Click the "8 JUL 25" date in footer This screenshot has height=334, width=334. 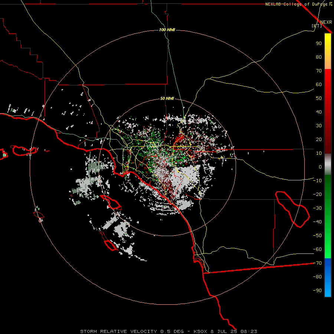(x=224, y=331)
